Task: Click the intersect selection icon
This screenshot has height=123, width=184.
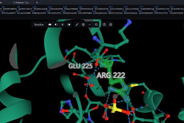Action: tap(63, 24)
